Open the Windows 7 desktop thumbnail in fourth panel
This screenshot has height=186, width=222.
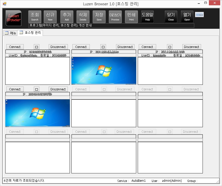coord(38,113)
